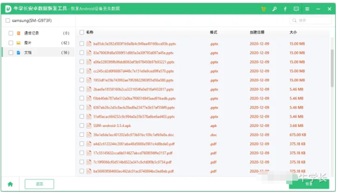
Task: Check the pictures category checkbox
Action: pos(11,43)
